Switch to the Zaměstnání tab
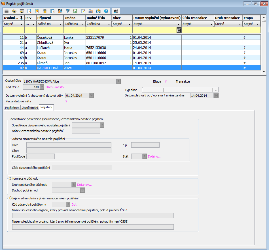The image size is (269, 250). tap(30, 108)
